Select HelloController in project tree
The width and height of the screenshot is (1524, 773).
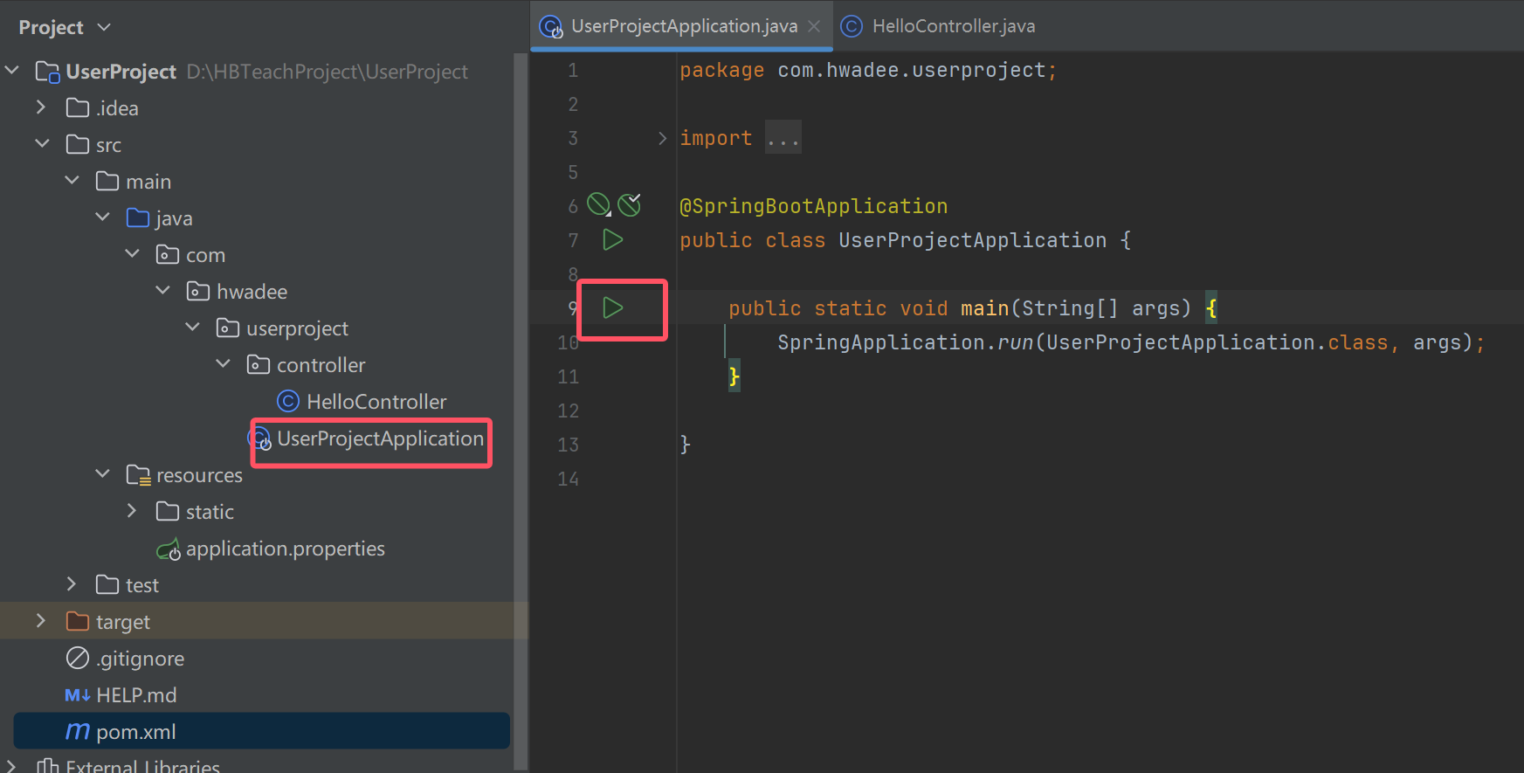pos(376,402)
